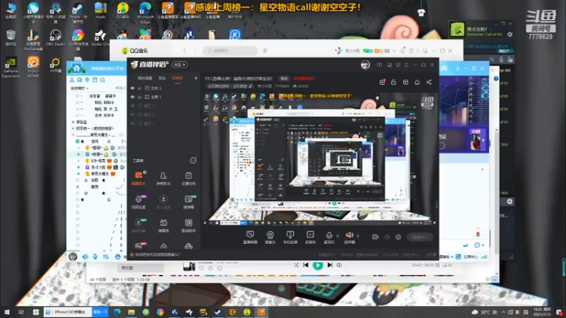Expand the speaker options arrow
The width and height of the screenshot is (566, 318).
358,236
